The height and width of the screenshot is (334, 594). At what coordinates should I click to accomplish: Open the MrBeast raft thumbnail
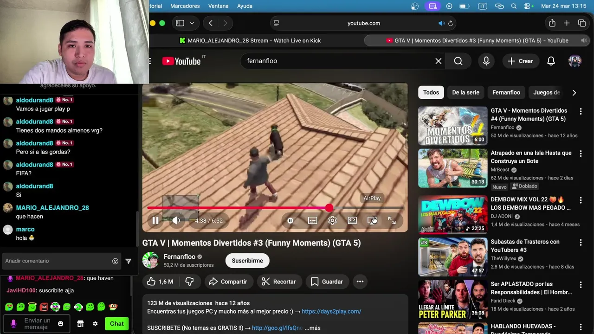pyautogui.click(x=453, y=168)
